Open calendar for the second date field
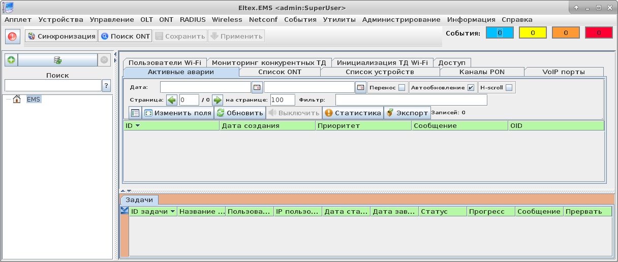618x262 pixels. (361, 87)
